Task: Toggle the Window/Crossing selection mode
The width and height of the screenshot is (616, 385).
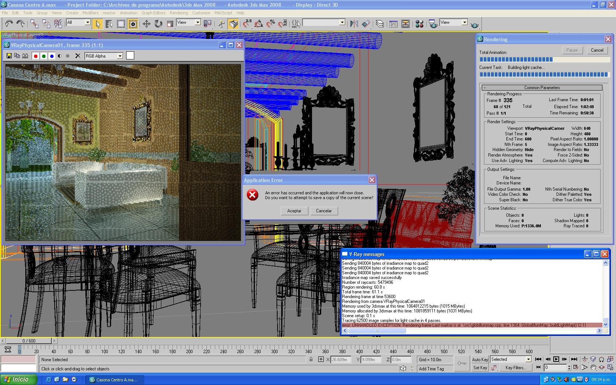Action: point(133,24)
